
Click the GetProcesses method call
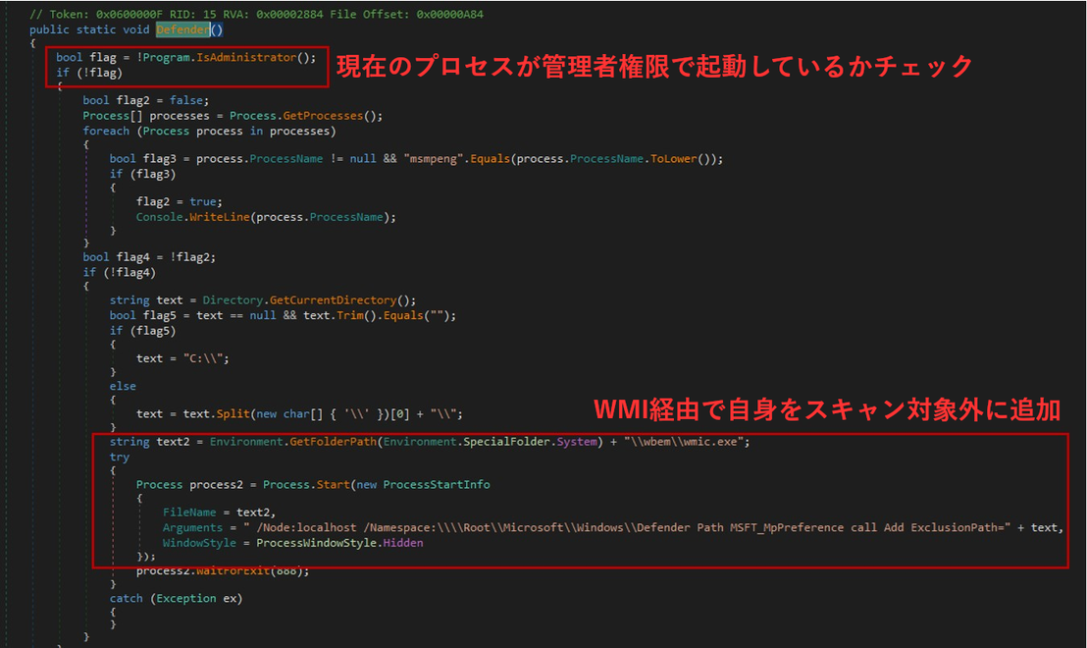[323, 116]
